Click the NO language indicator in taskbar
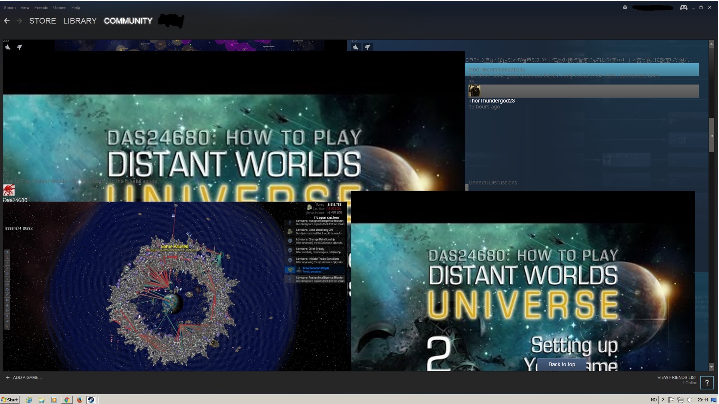 [x=653, y=400]
